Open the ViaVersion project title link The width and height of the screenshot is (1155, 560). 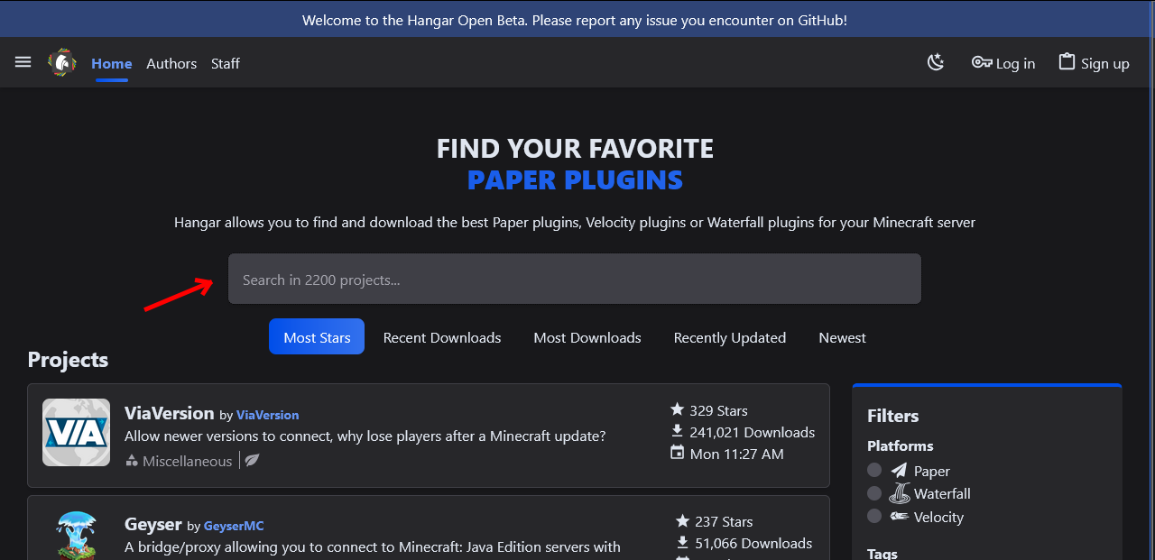169,413
